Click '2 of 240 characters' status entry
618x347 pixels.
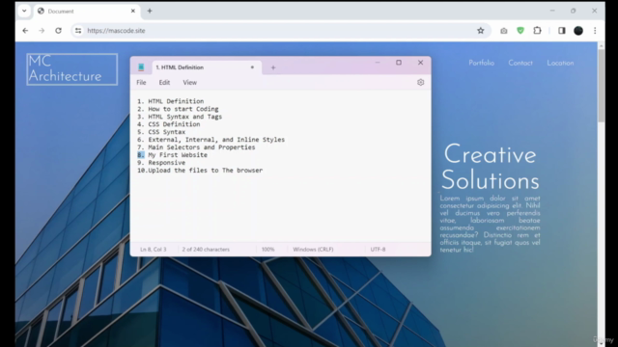pos(206,250)
